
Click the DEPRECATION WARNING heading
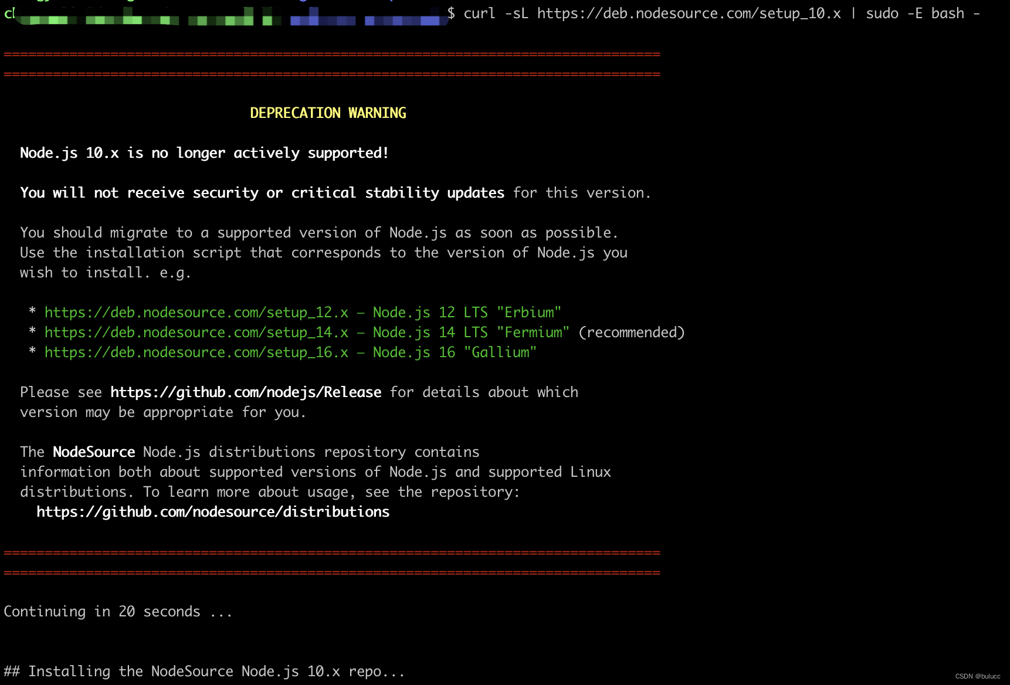(328, 113)
